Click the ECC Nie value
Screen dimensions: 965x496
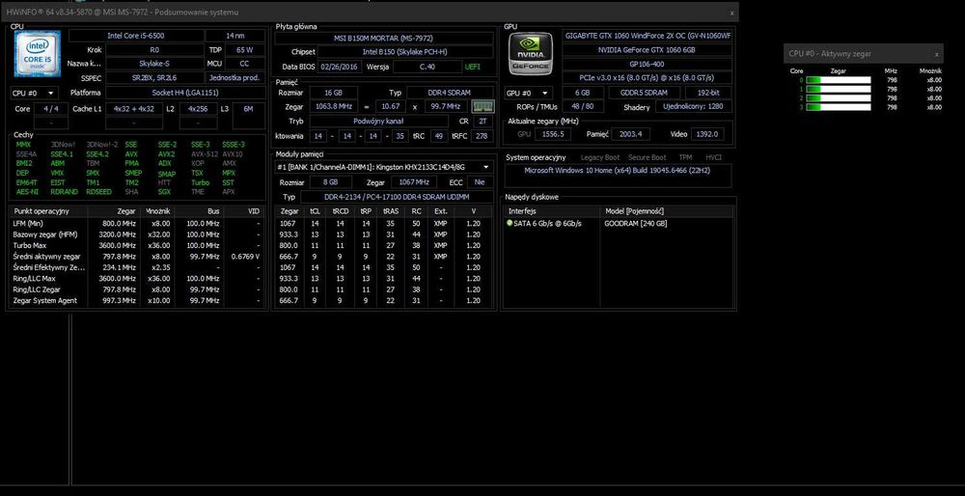480,182
